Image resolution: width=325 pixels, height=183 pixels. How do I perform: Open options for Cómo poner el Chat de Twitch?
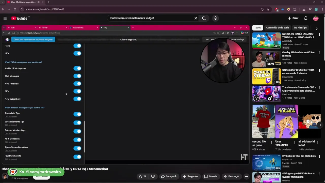[x=319, y=70]
